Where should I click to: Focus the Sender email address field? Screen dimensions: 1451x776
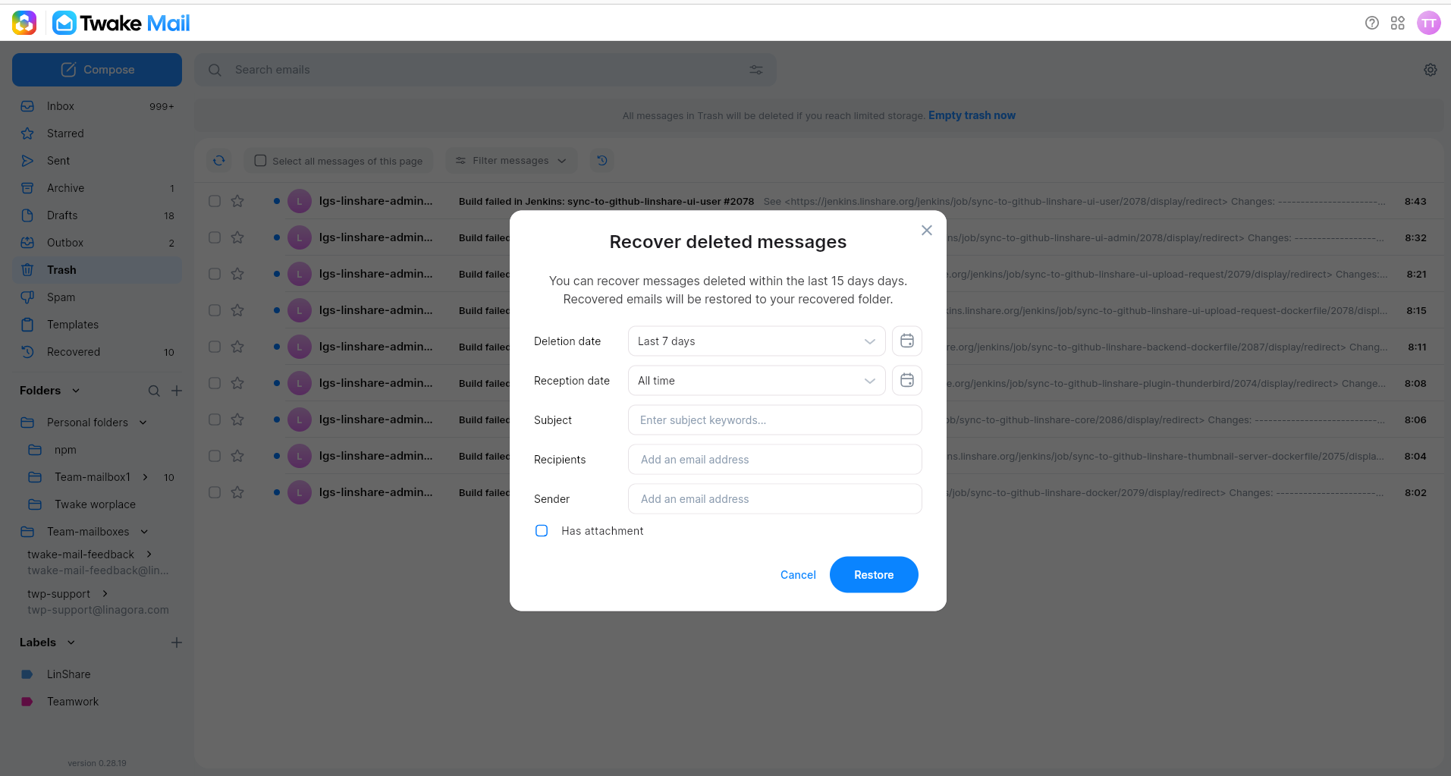point(775,499)
